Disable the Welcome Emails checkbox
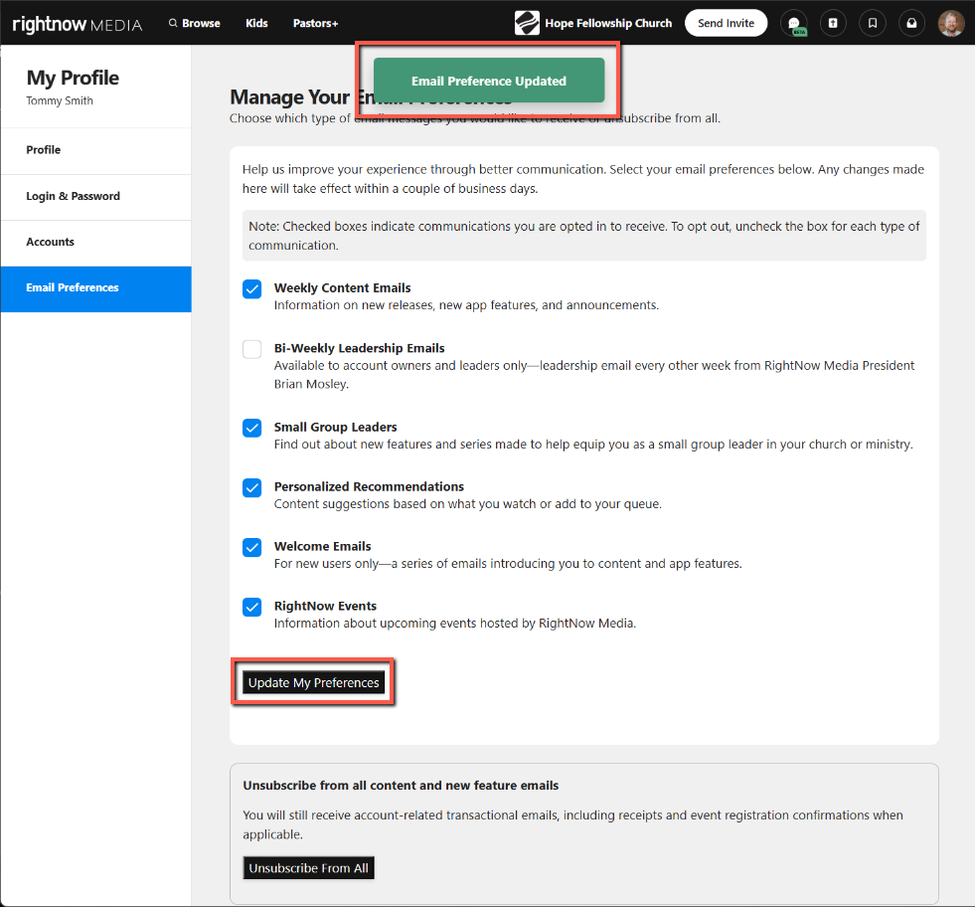The height and width of the screenshot is (907, 975). coord(252,547)
